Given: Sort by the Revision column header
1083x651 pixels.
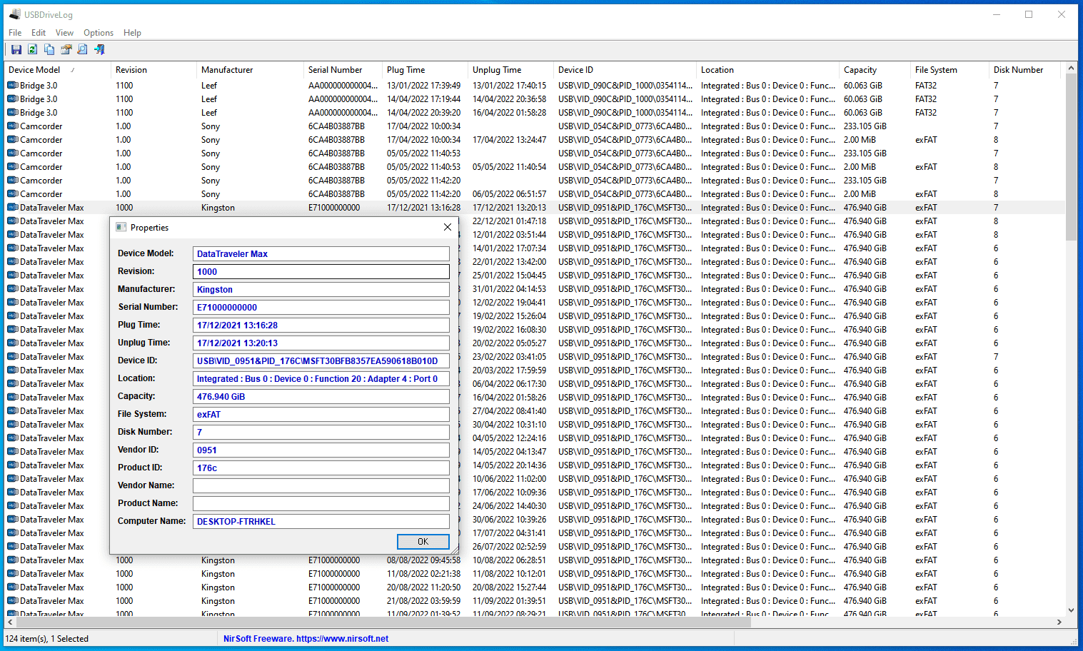Looking at the screenshot, I should pos(153,70).
